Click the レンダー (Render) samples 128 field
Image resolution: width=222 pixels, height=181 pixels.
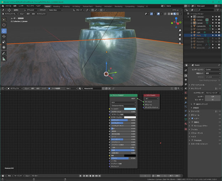click(x=213, y=96)
